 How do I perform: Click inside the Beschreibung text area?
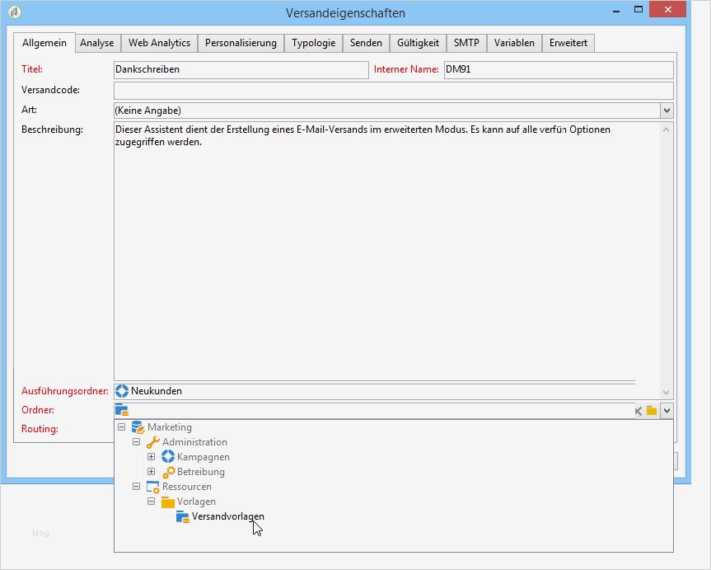[x=386, y=251]
